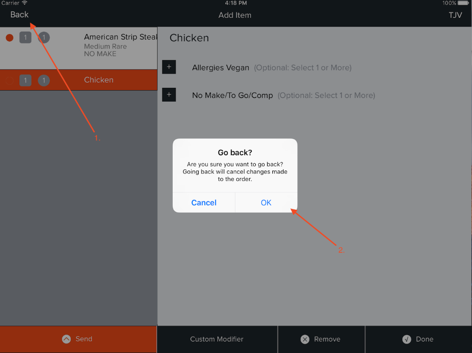Open the TJV user menu
472x353 pixels.
(x=455, y=15)
